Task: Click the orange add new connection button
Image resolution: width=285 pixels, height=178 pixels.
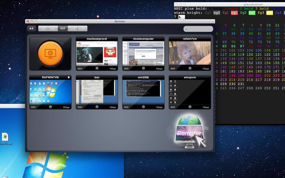Action: tap(50, 53)
